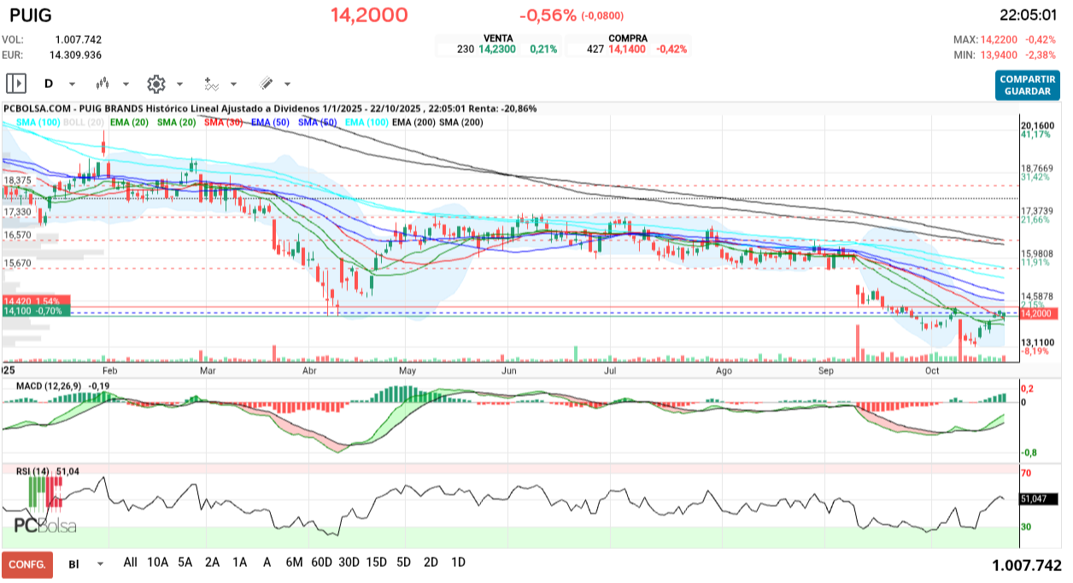Open the D timeframe selector icon
The height and width of the screenshot is (583, 1073).
point(48,84)
